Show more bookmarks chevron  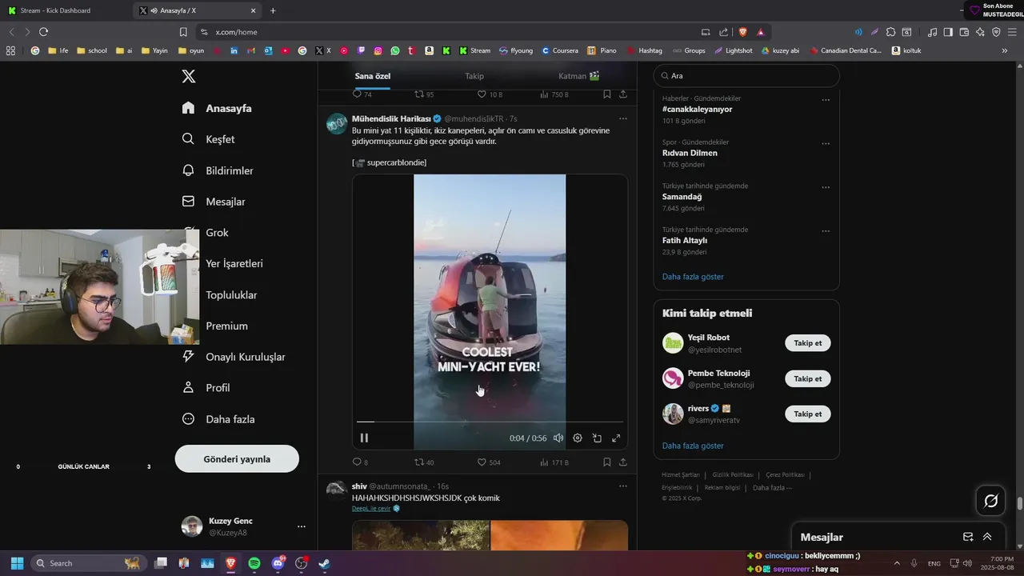coord(1005,50)
